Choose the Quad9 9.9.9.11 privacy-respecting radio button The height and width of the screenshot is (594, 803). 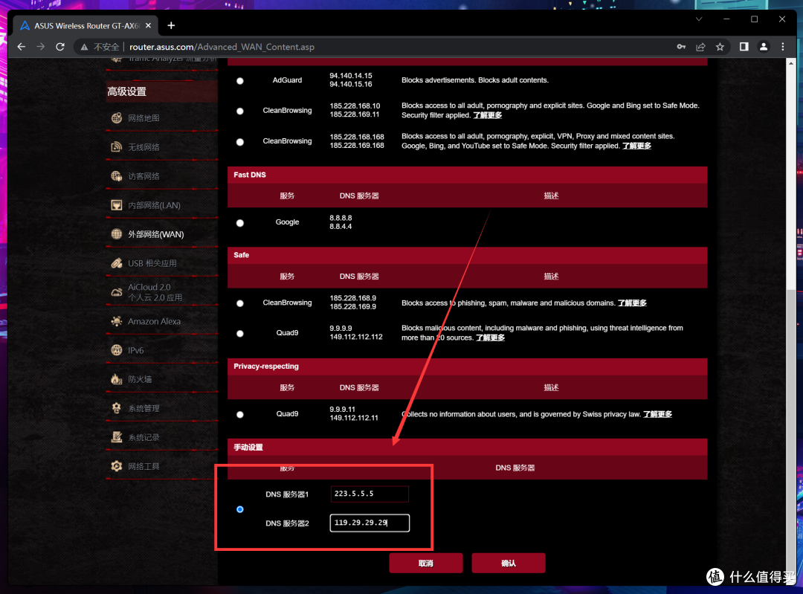(239, 414)
